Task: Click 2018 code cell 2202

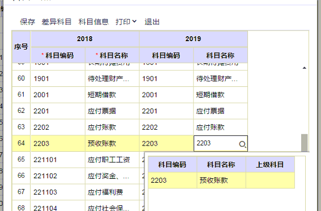Action: coord(58,127)
